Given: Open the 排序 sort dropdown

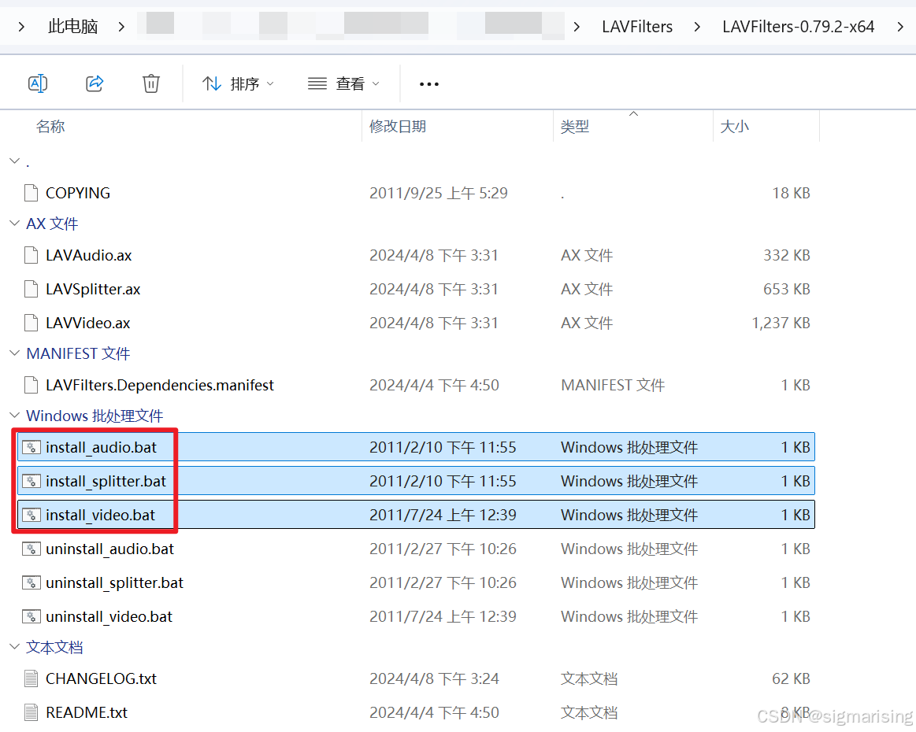Looking at the screenshot, I should click(x=238, y=84).
